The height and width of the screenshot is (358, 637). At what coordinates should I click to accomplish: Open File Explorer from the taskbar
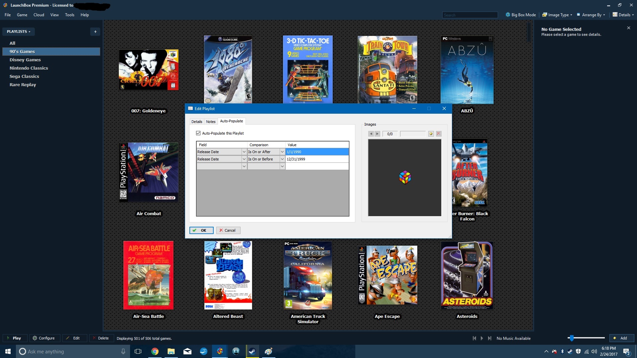click(x=171, y=351)
